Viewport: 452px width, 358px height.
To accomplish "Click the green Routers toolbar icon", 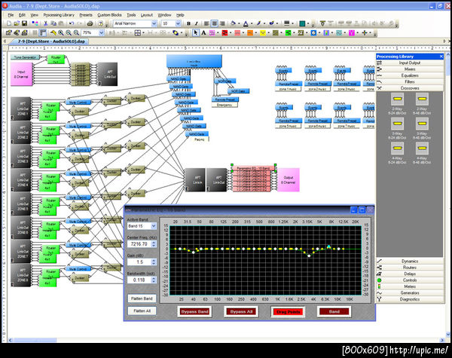I will click(x=288, y=33).
